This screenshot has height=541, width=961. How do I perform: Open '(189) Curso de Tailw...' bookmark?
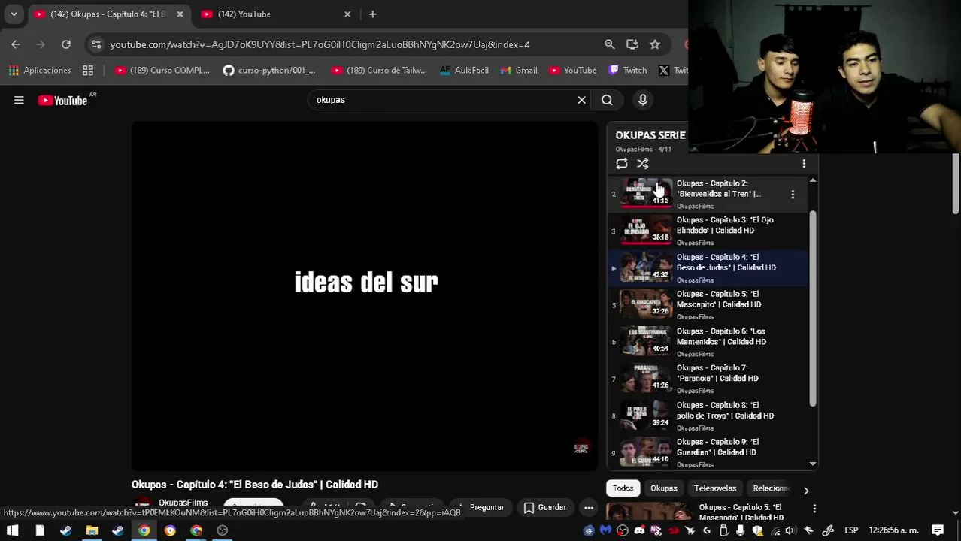(x=379, y=70)
